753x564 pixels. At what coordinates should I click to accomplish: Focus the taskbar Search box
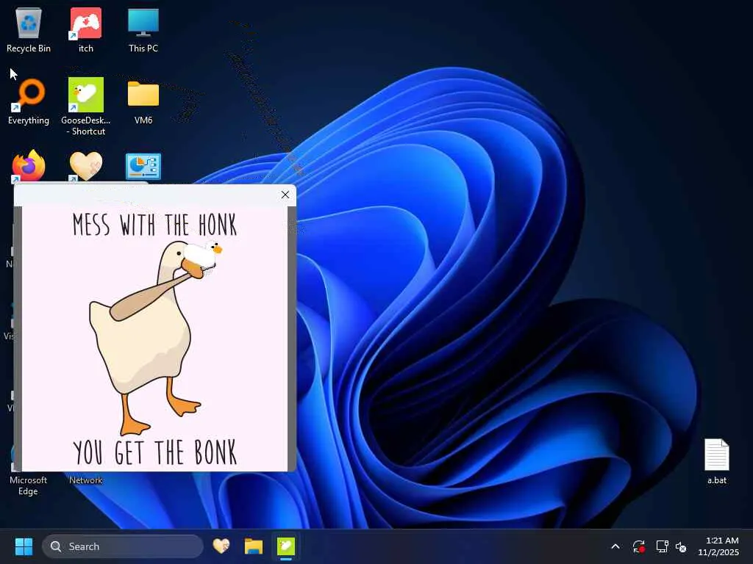(123, 546)
